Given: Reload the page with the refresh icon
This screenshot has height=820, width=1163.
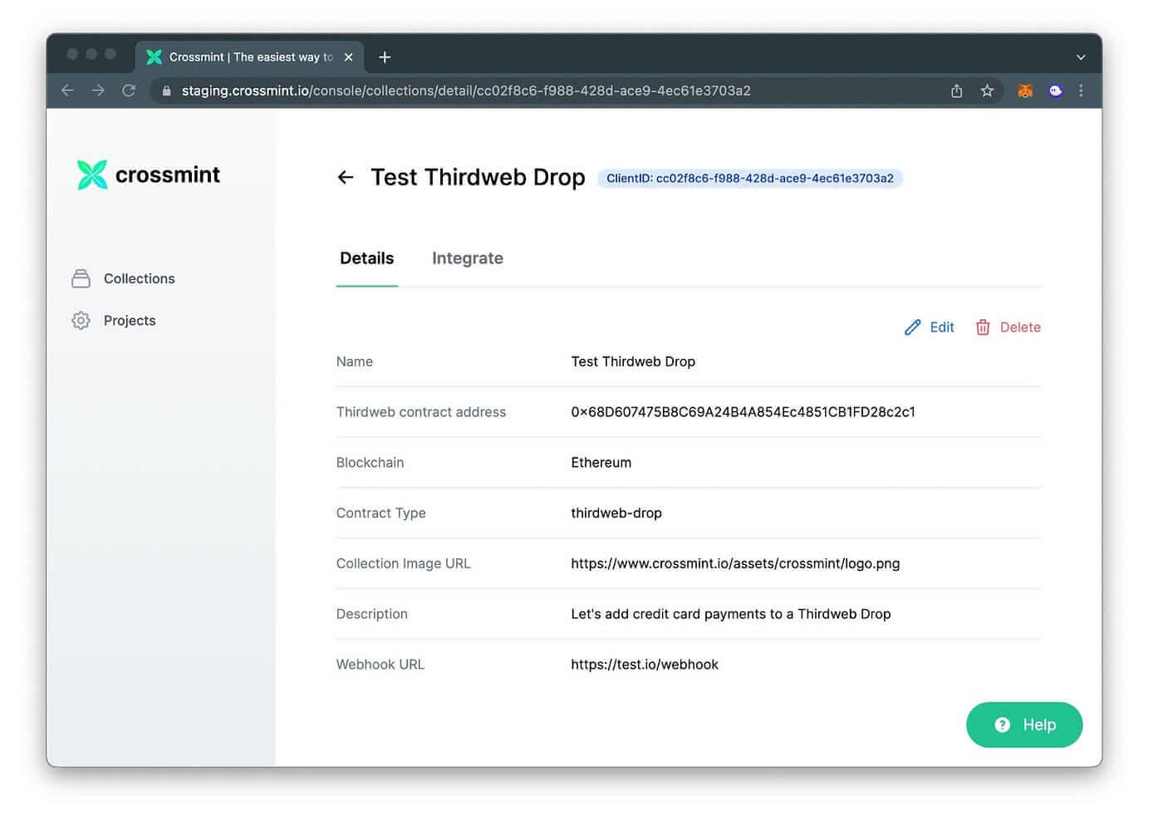Looking at the screenshot, I should (129, 91).
